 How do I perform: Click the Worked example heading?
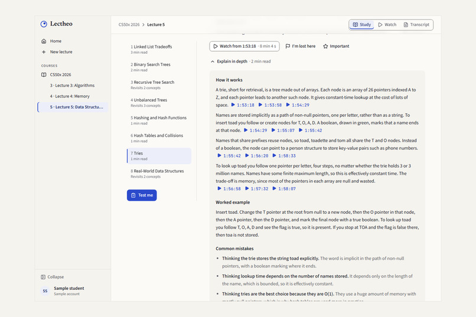[233, 202]
